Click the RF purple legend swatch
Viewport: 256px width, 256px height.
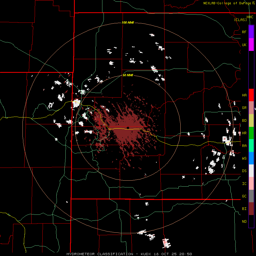click(x=251, y=32)
